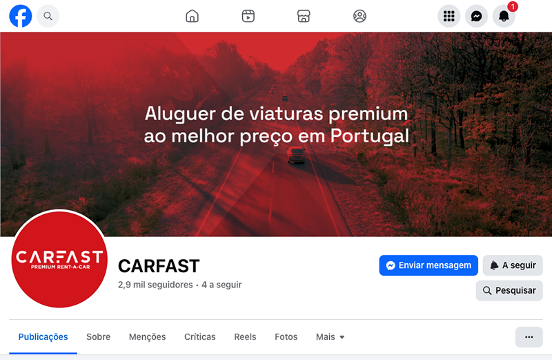The width and height of the screenshot is (552, 360).
Task: Open the '2,9 mil seguidores' link
Action: (x=155, y=285)
